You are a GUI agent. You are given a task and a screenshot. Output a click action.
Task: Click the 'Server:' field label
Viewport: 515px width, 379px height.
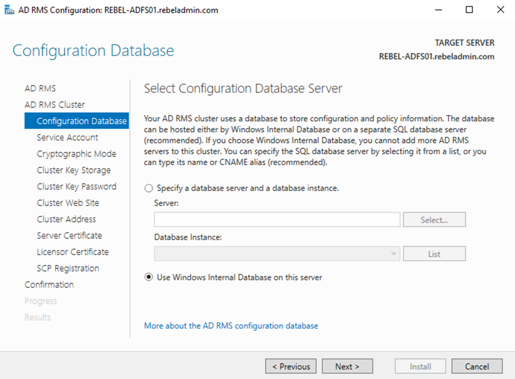tap(166, 203)
